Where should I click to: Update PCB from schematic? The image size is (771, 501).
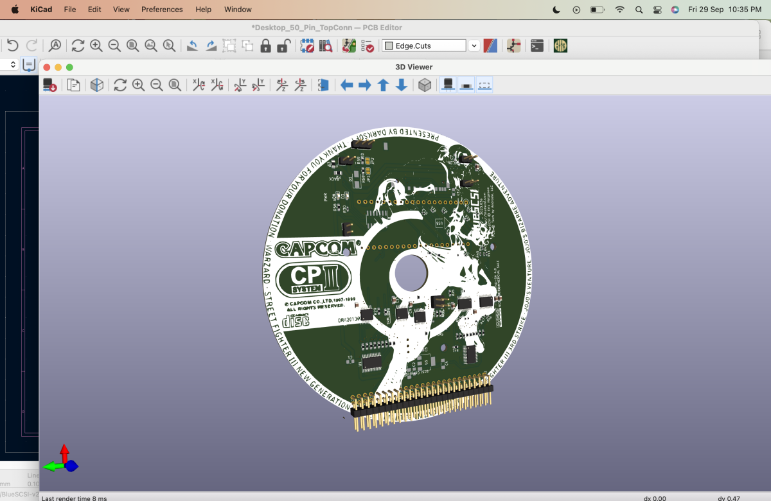point(349,46)
